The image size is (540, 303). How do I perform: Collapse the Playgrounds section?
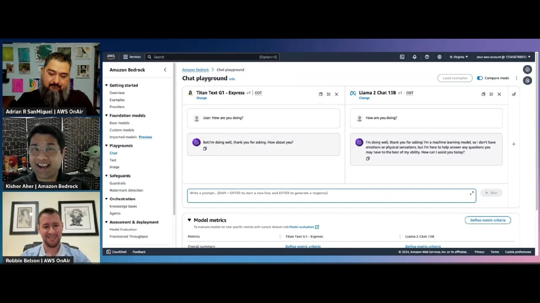coord(106,146)
